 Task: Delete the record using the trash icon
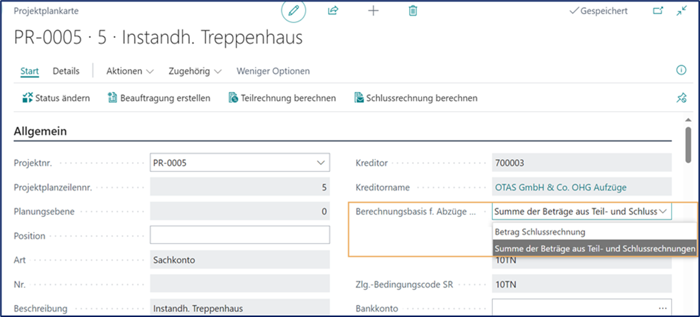pyautogui.click(x=412, y=10)
